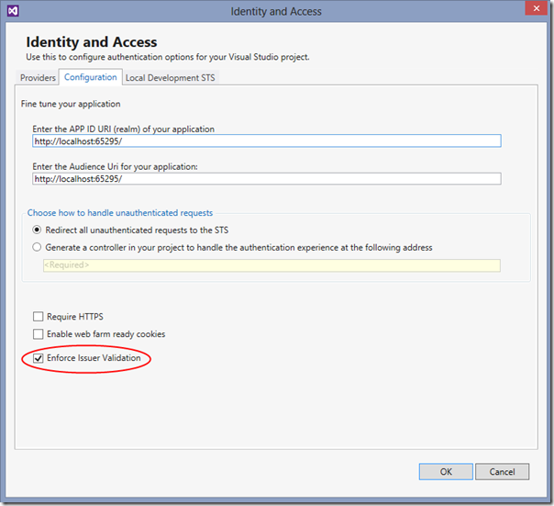Open the Local Development STS tab

pyautogui.click(x=171, y=77)
